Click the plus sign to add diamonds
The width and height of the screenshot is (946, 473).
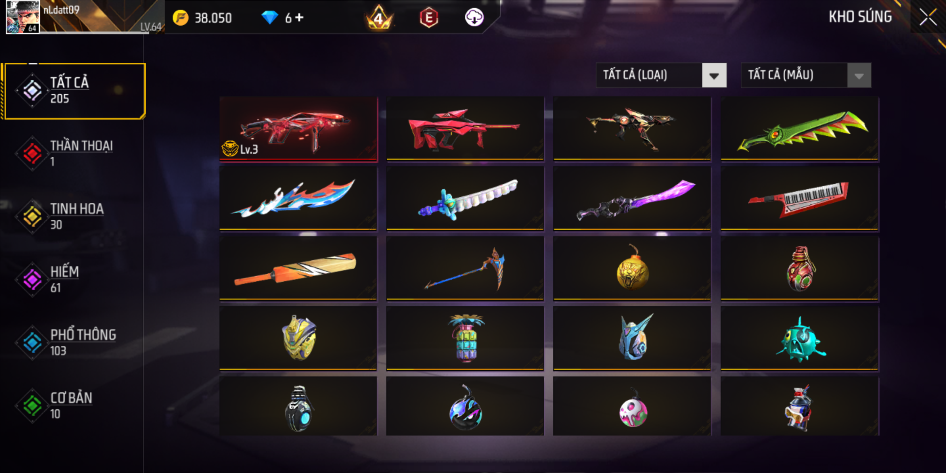tap(299, 17)
